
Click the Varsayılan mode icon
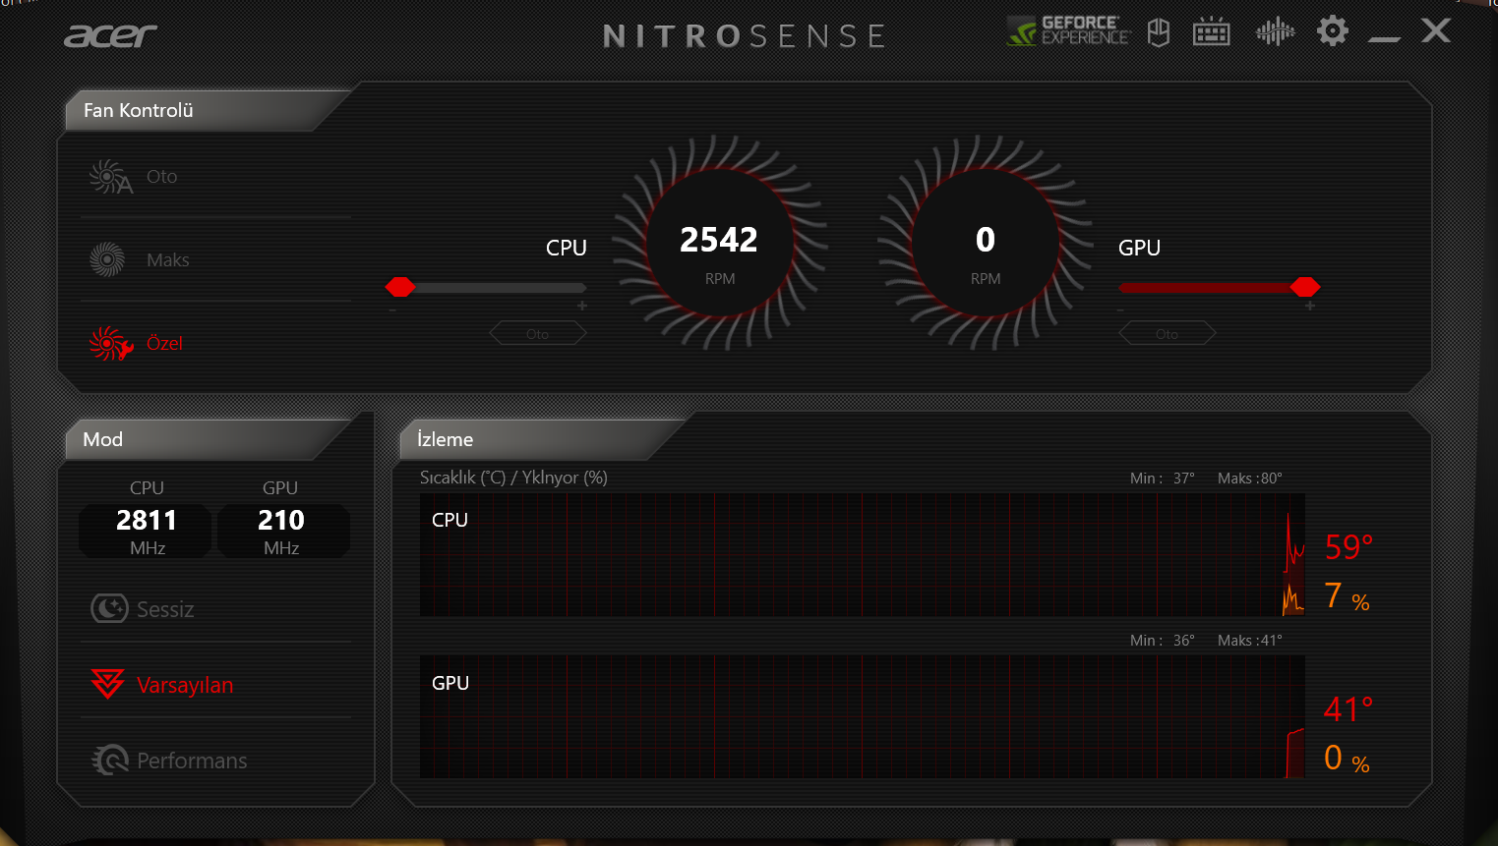(x=107, y=683)
